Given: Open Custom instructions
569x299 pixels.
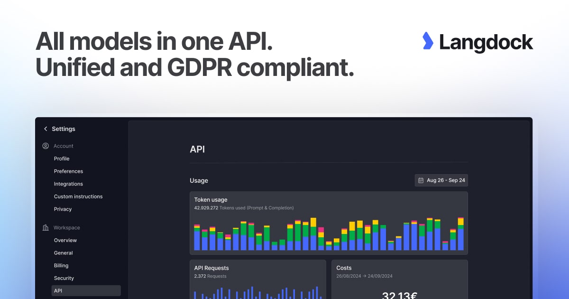Looking at the screenshot, I should tap(78, 196).
